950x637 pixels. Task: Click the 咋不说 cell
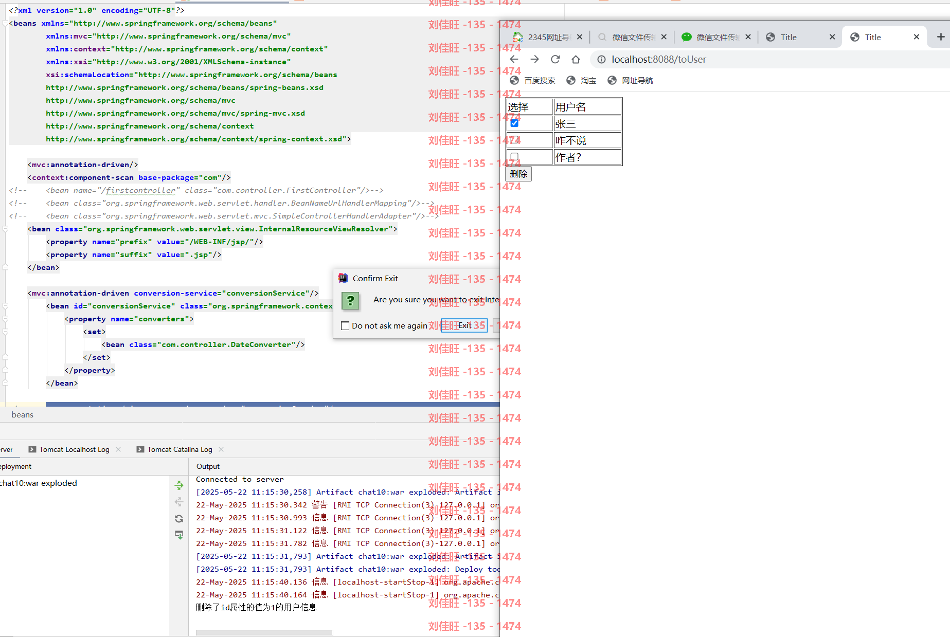pos(587,140)
